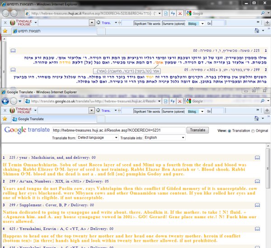Click toolbar plus icon in Translate window
Viewport: 271px width, 248px height.
click(267, 110)
